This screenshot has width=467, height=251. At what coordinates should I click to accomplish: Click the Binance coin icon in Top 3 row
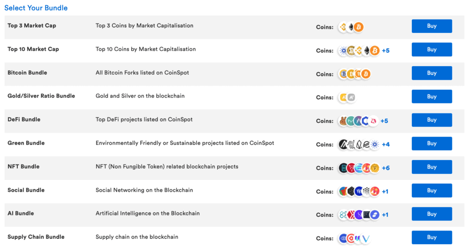coord(343,27)
